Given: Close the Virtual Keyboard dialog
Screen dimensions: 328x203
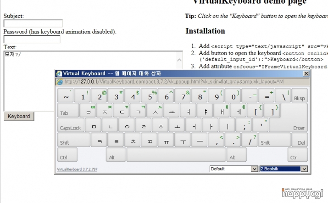Looking at the screenshot, I should (x=306, y=73).
